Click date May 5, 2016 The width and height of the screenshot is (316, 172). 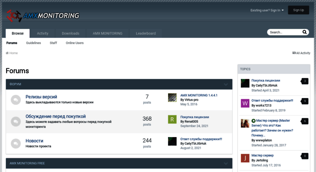click(189, 104)
